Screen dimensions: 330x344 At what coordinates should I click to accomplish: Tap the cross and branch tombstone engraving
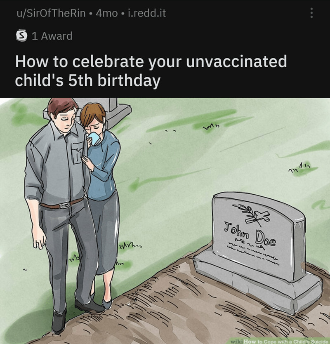point(252,214)
